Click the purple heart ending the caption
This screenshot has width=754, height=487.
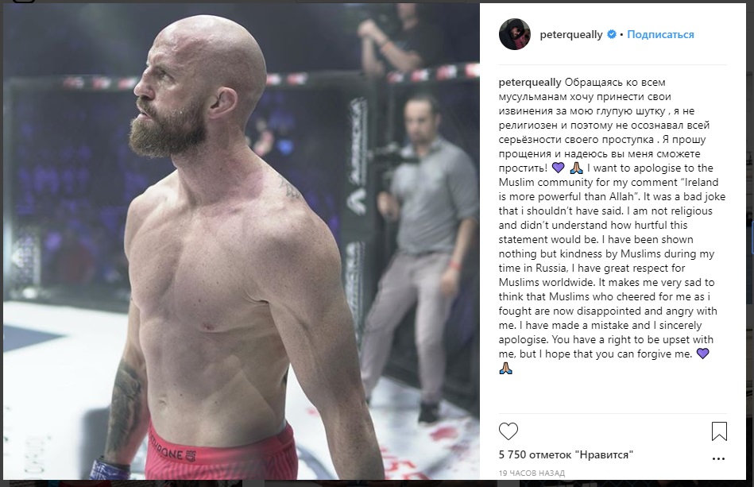pos(702,354)
